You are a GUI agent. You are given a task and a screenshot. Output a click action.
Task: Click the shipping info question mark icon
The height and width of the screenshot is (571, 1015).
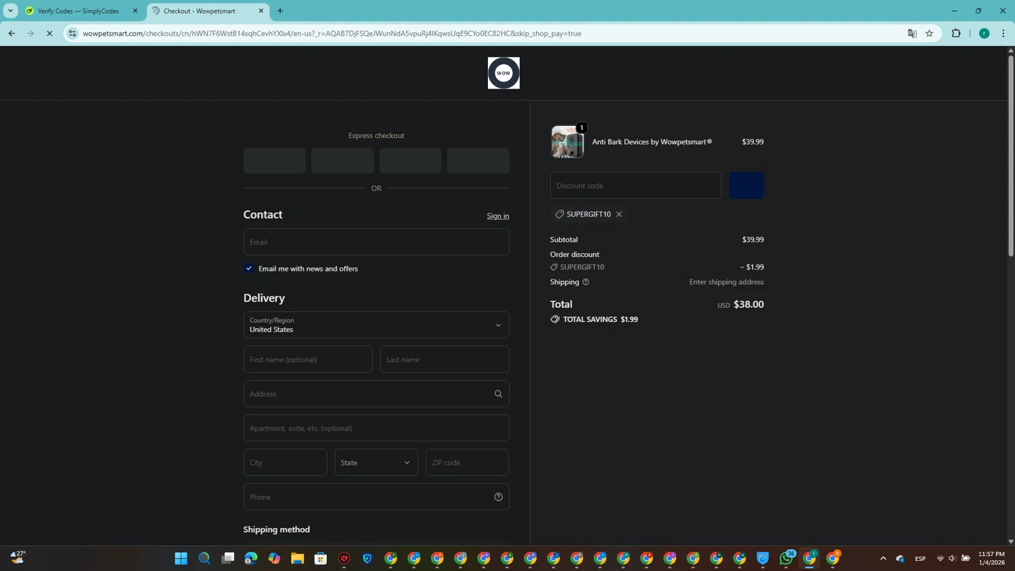click(586, 282)
